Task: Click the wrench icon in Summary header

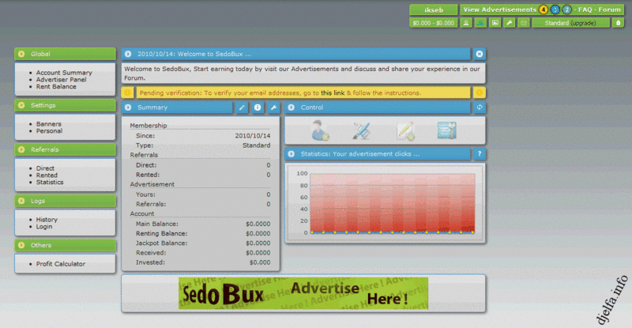Action: click(x=273, y=107)
